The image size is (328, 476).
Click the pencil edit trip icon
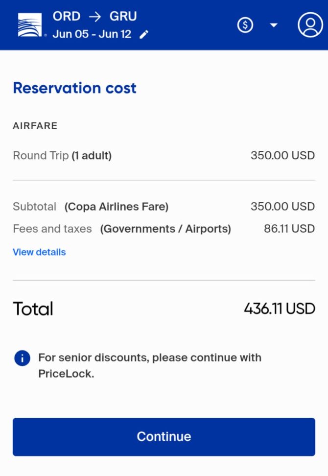pyautogui.click(x=144, y=35)
